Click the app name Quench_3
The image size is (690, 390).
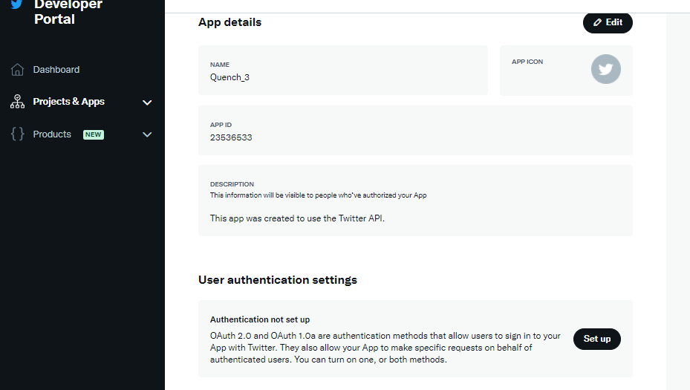click(x=230, y=77)
